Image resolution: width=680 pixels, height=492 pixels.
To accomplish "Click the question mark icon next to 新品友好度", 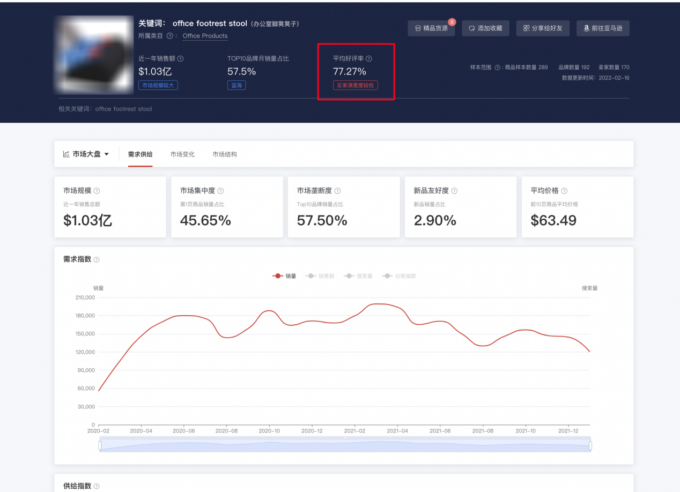I will 454,191.
